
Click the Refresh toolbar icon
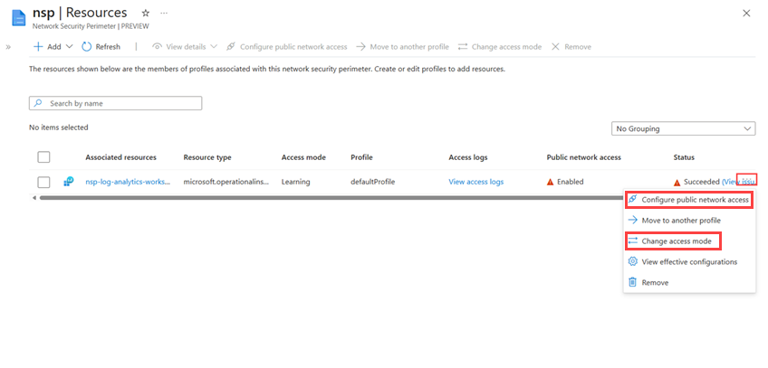(x=87, y=46)
